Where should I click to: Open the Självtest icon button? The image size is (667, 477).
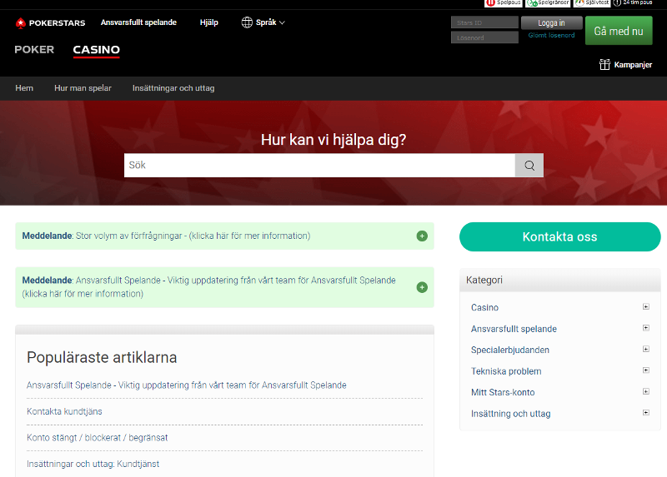point(592,3)
